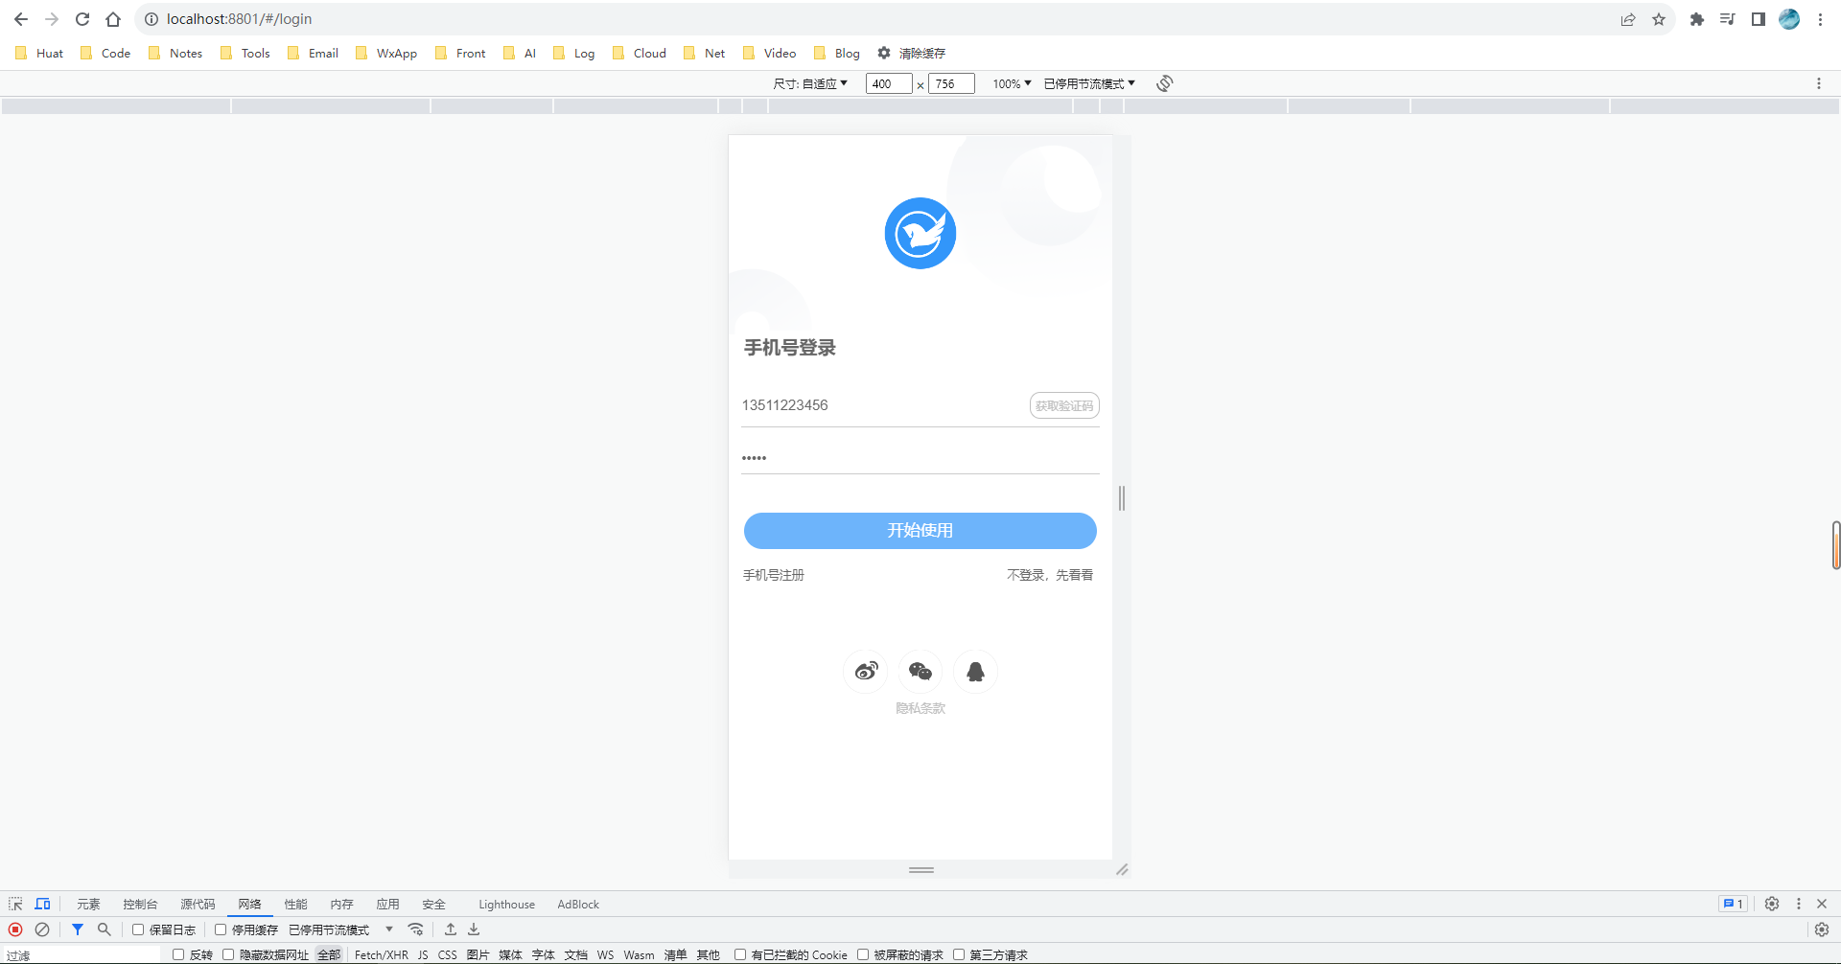Screen dimensions: 1841x964
Task: Expand the 已停用节流模式 dropdown in device toolbar
Action: click(1089, 83)
